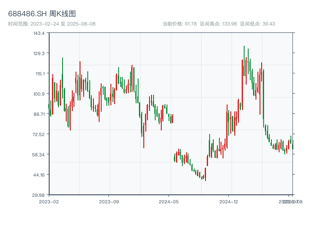The height and width of the screenshot is (243, 325).
Task: Click x-axis label 2023-09
Action: click(x=109, y=202)
